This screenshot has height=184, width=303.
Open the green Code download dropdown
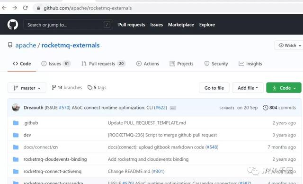click(x=284, y=88)
